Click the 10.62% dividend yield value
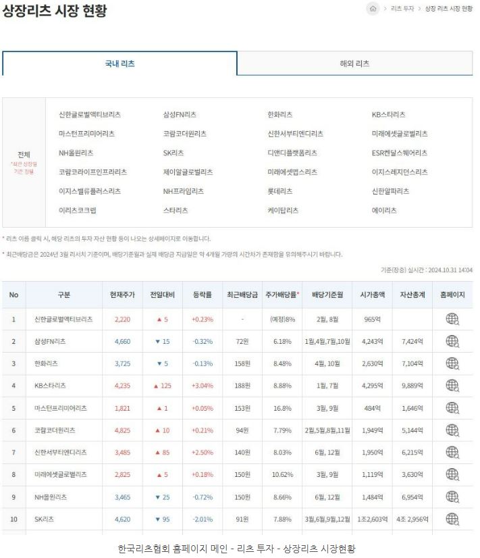The width and height of the screenshot is (480, 558). coord(282,475)
